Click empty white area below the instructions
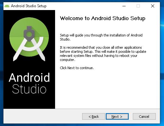 pos(107,89)
